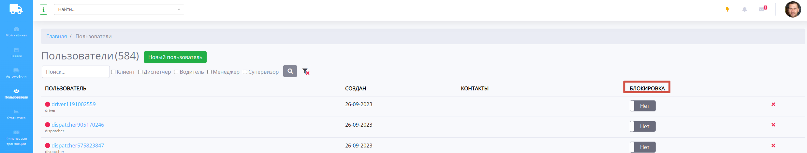Open the messages envelope icon
807x153 pixels.
point(761,9)
